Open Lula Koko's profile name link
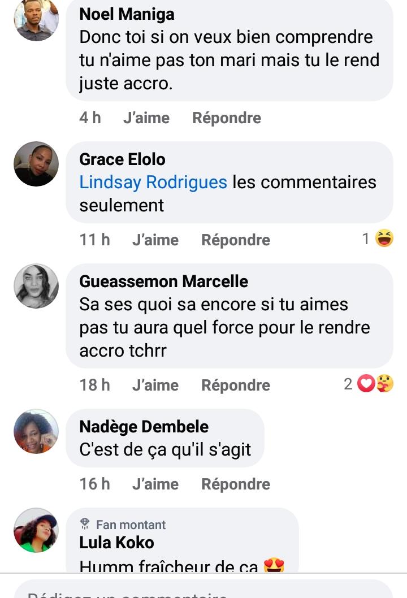The image size is (407, 598). pos(116,543)
